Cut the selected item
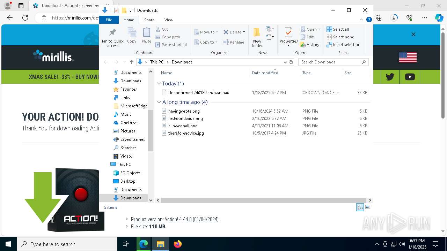This screenshot has width=447, height=251. point(162,29)
